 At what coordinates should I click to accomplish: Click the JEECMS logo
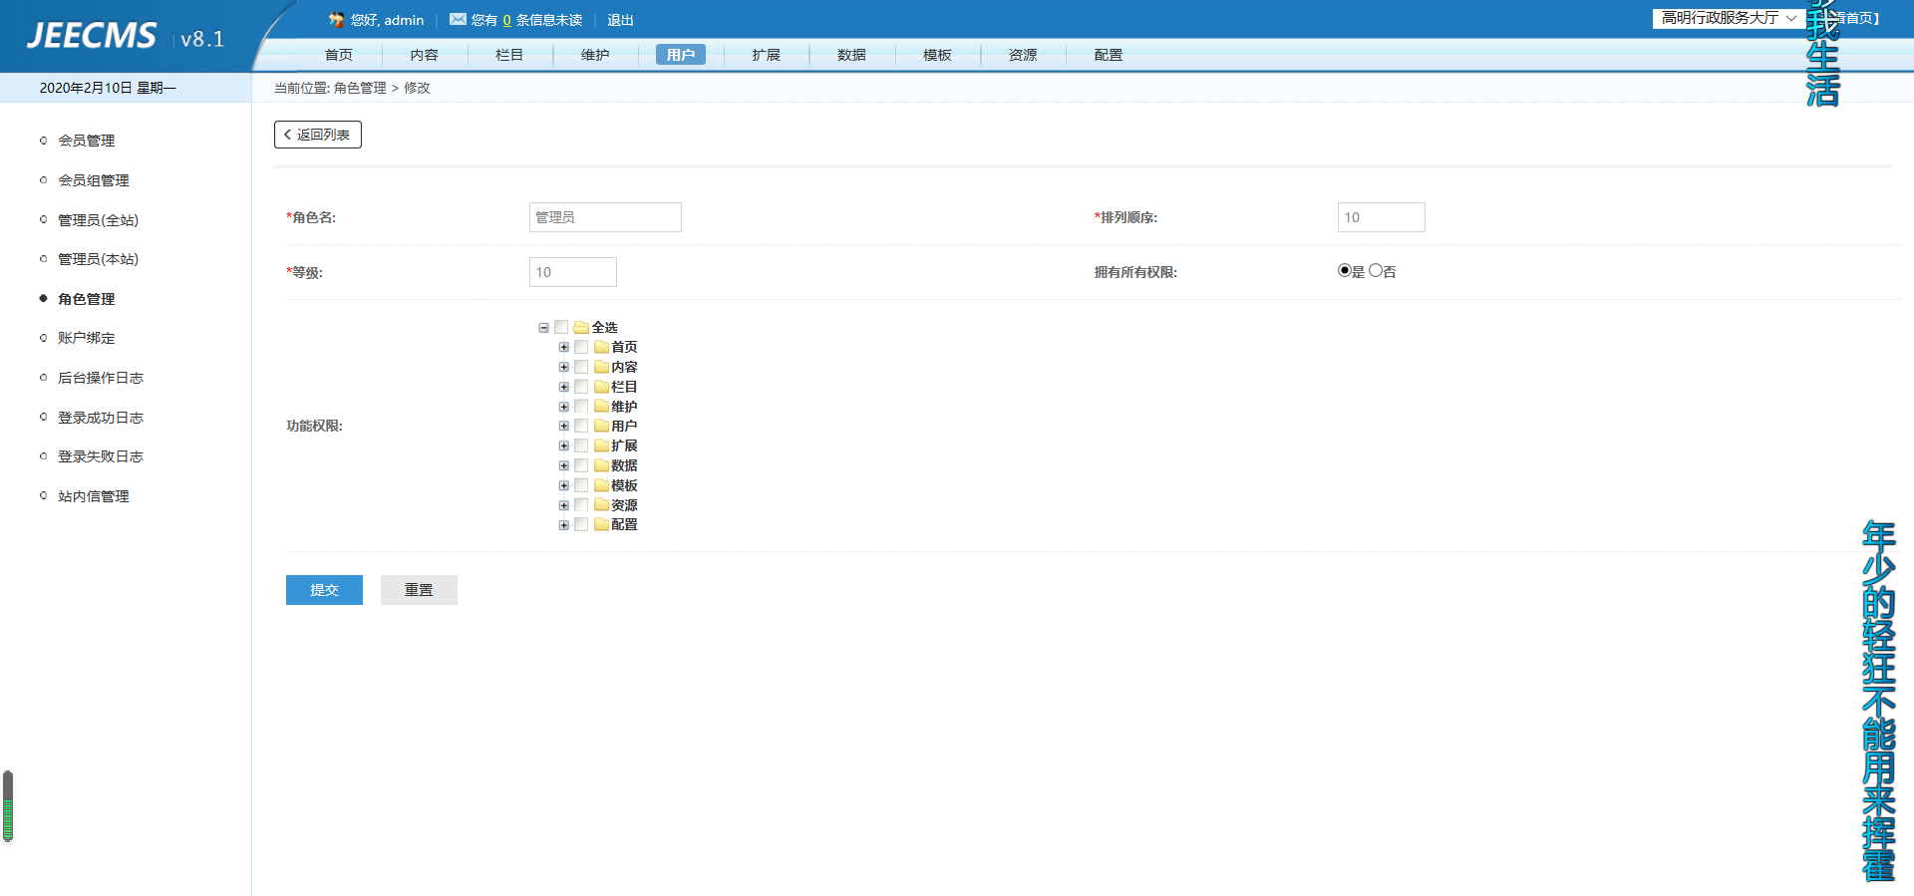(92, 36)
